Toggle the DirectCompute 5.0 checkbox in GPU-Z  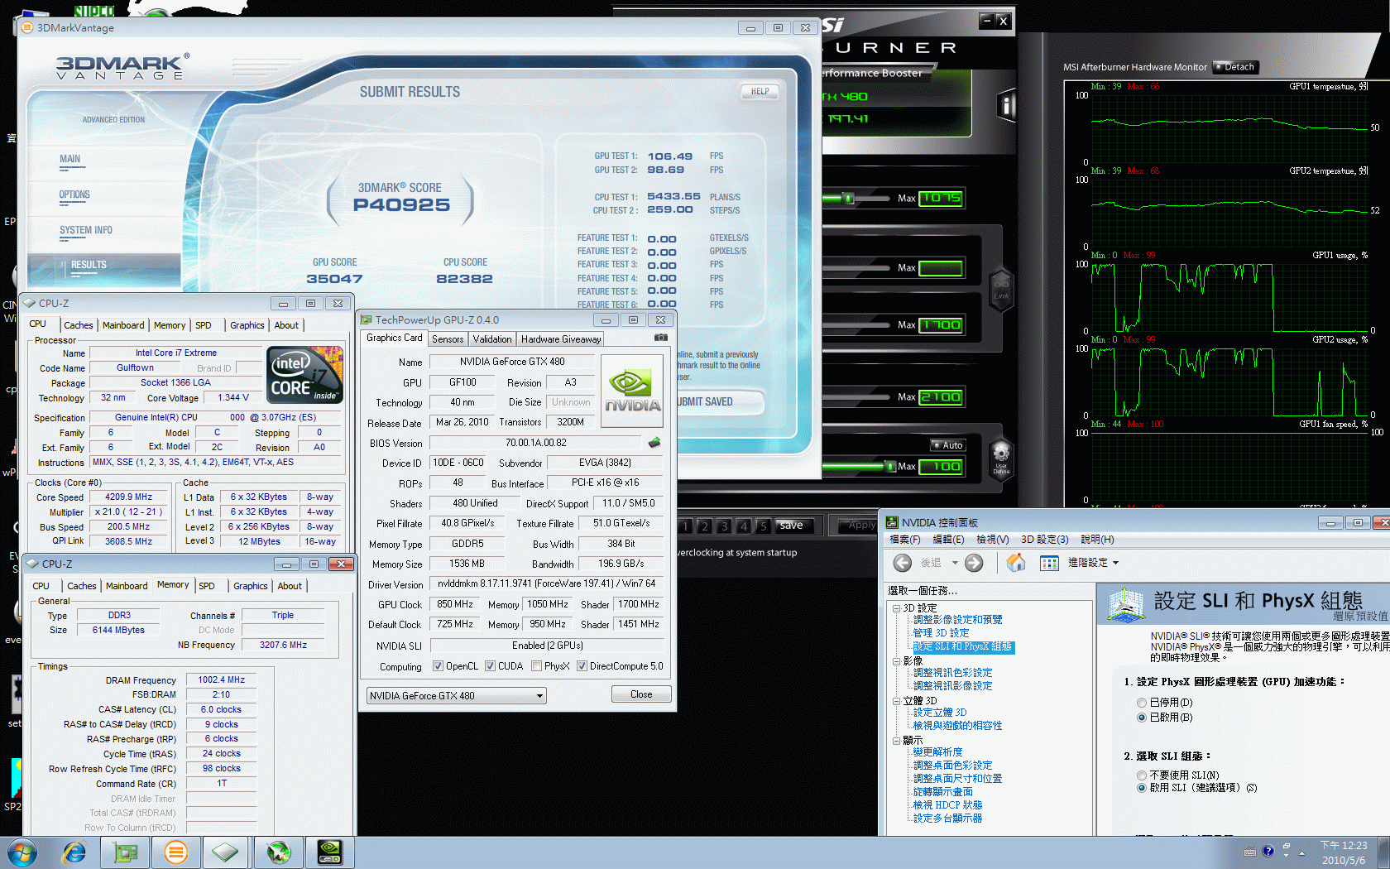click(x=582, y=666)
